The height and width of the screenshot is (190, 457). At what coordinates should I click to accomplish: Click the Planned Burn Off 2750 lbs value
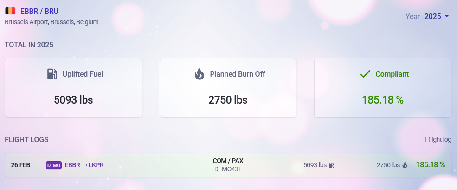[x=228, y=99]
